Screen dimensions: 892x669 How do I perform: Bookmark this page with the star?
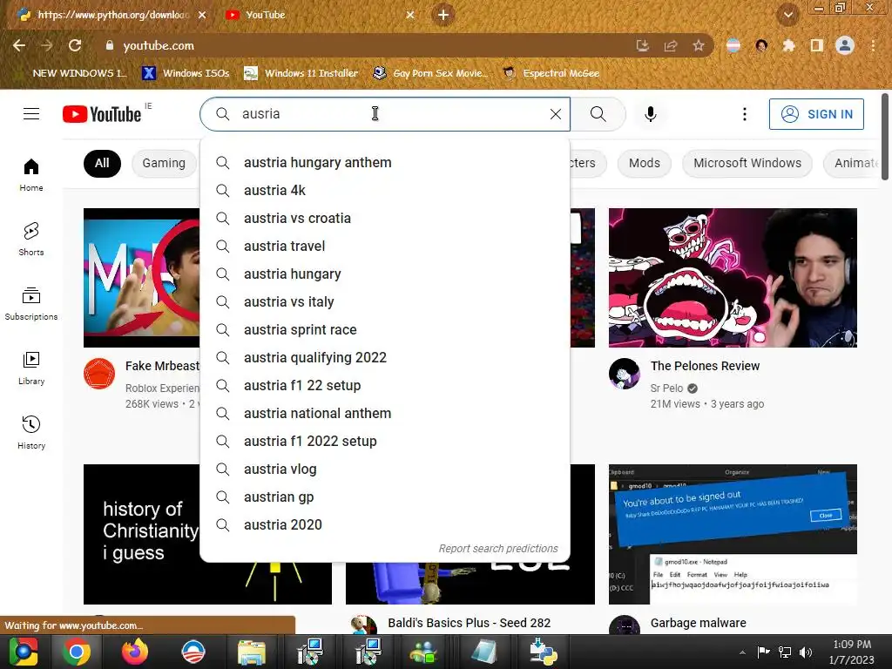click(x=699, y=45)
